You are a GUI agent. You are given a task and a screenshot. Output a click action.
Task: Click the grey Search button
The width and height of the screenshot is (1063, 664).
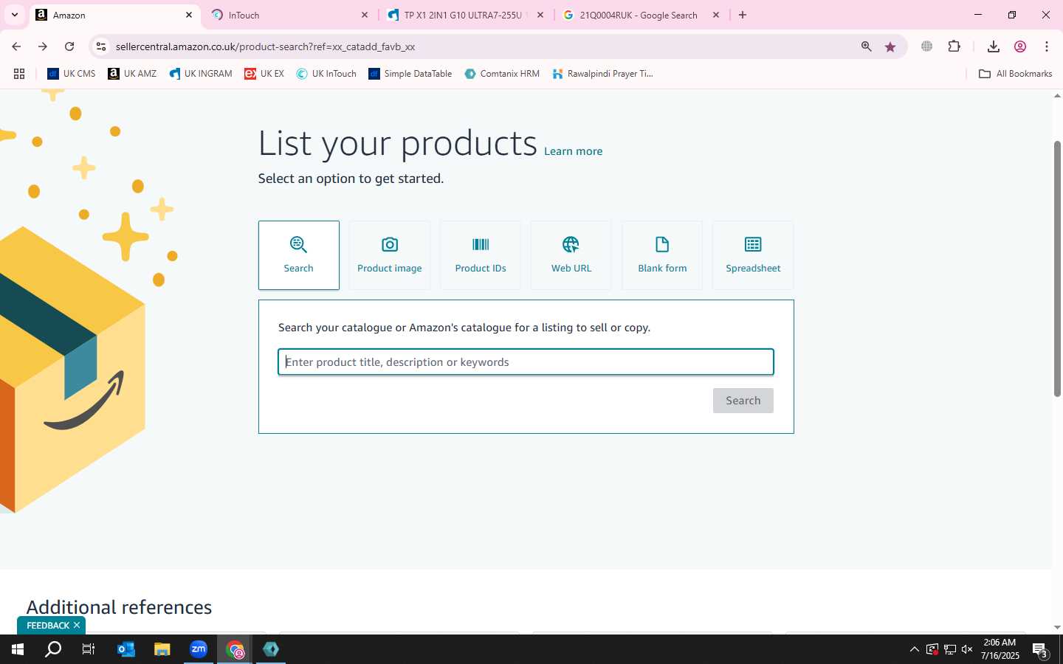(743, 401)
